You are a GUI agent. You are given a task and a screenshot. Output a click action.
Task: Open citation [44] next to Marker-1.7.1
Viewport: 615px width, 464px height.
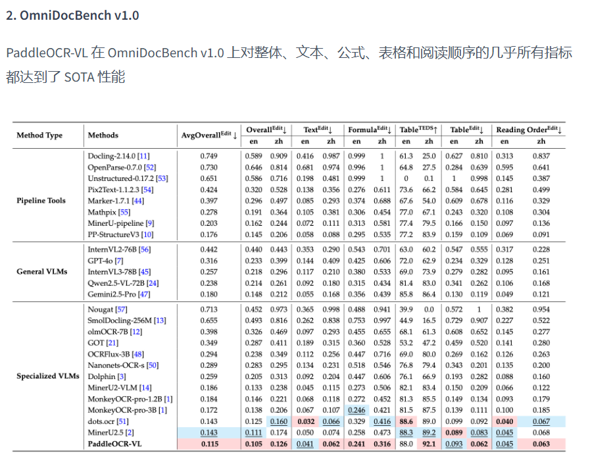tap(137, 201)
